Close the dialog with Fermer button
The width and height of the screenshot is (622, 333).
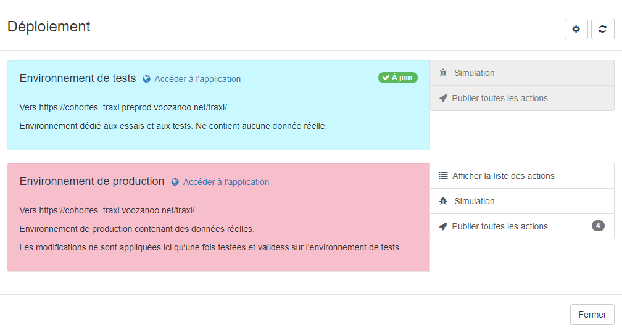pos(592,314)
